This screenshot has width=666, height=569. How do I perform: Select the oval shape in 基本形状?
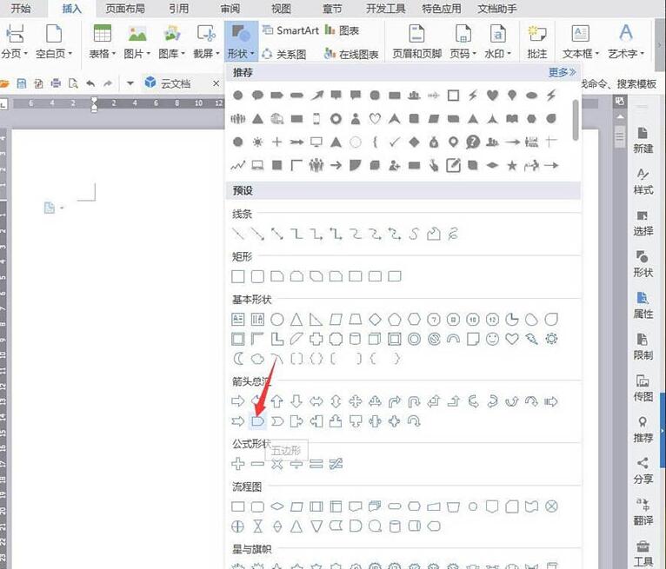[277, 320]
